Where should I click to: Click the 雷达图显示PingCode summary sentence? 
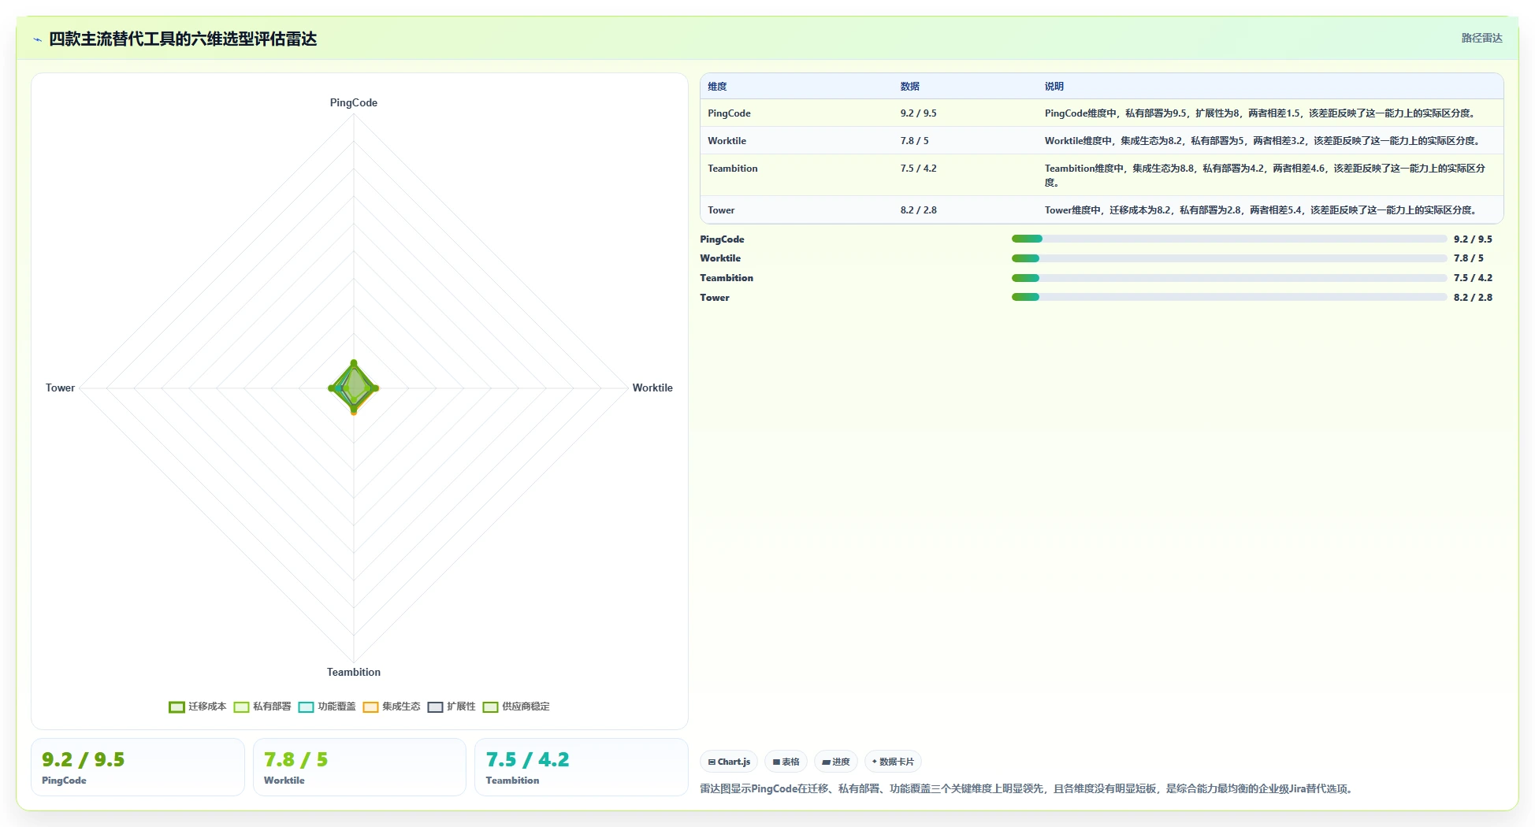1028,788
